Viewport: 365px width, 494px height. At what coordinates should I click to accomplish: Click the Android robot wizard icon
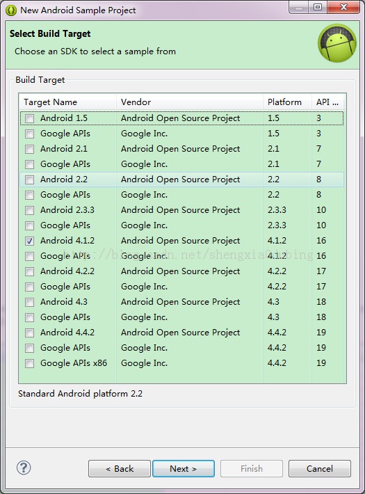point(337,43)
